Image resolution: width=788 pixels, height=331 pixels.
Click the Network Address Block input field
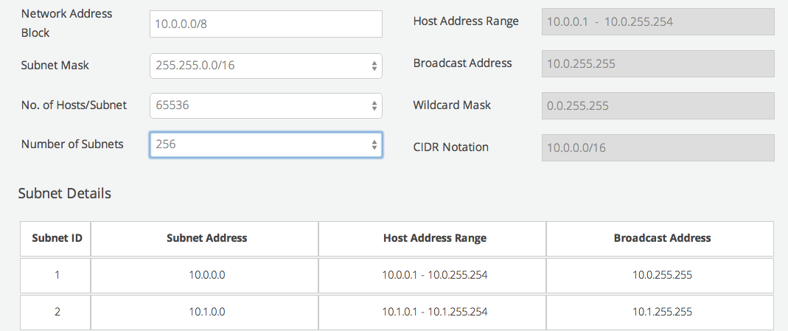tap(266, 24)
